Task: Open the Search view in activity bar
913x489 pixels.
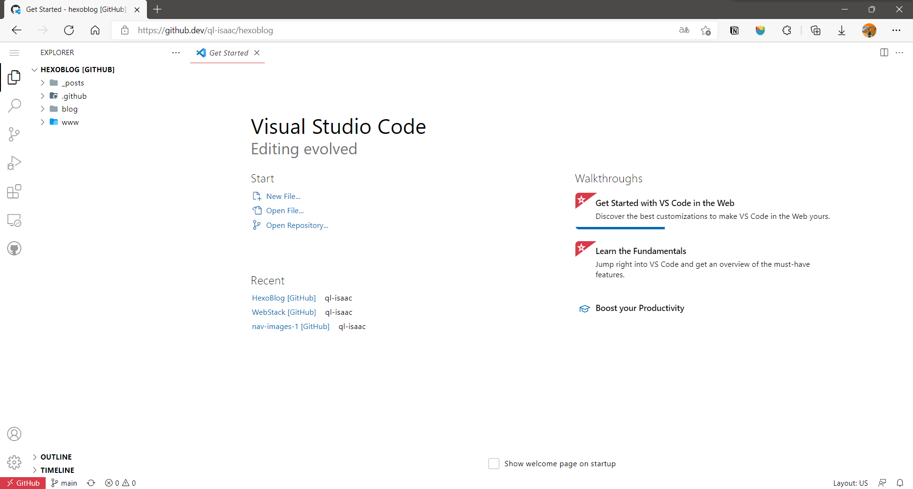Action: coord(14,105)
